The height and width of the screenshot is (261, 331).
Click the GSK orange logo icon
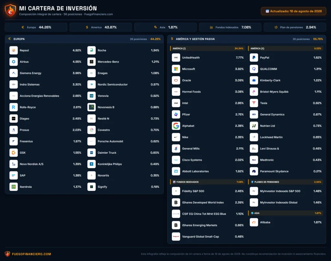click(x=14, y=153)
